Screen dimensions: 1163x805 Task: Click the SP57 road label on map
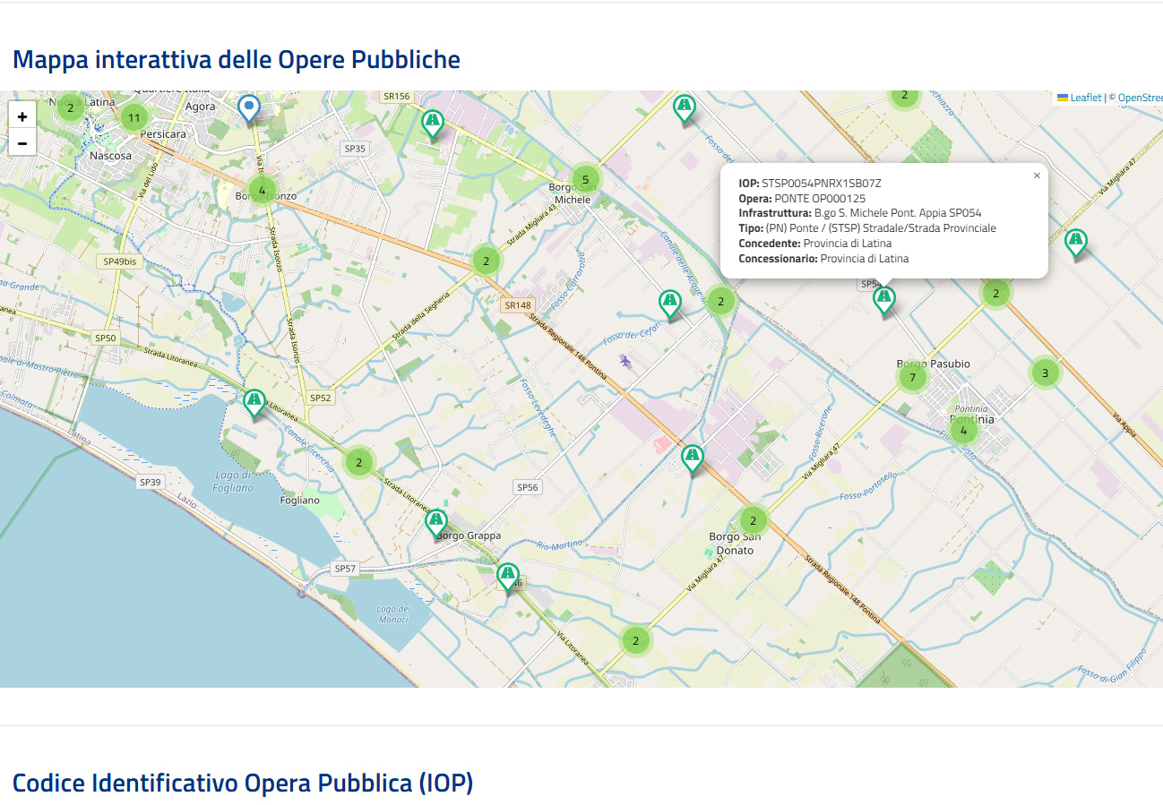pos(345,569)
